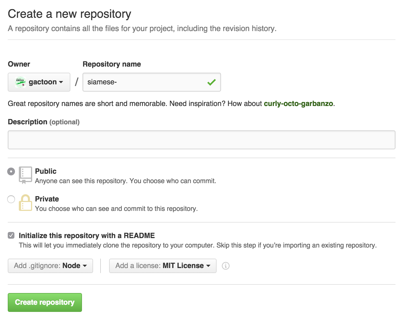Image resolution: width=406 pixels, height=318 pixels.
Task: Click the Description input field
Action: (x=202, y=140)
